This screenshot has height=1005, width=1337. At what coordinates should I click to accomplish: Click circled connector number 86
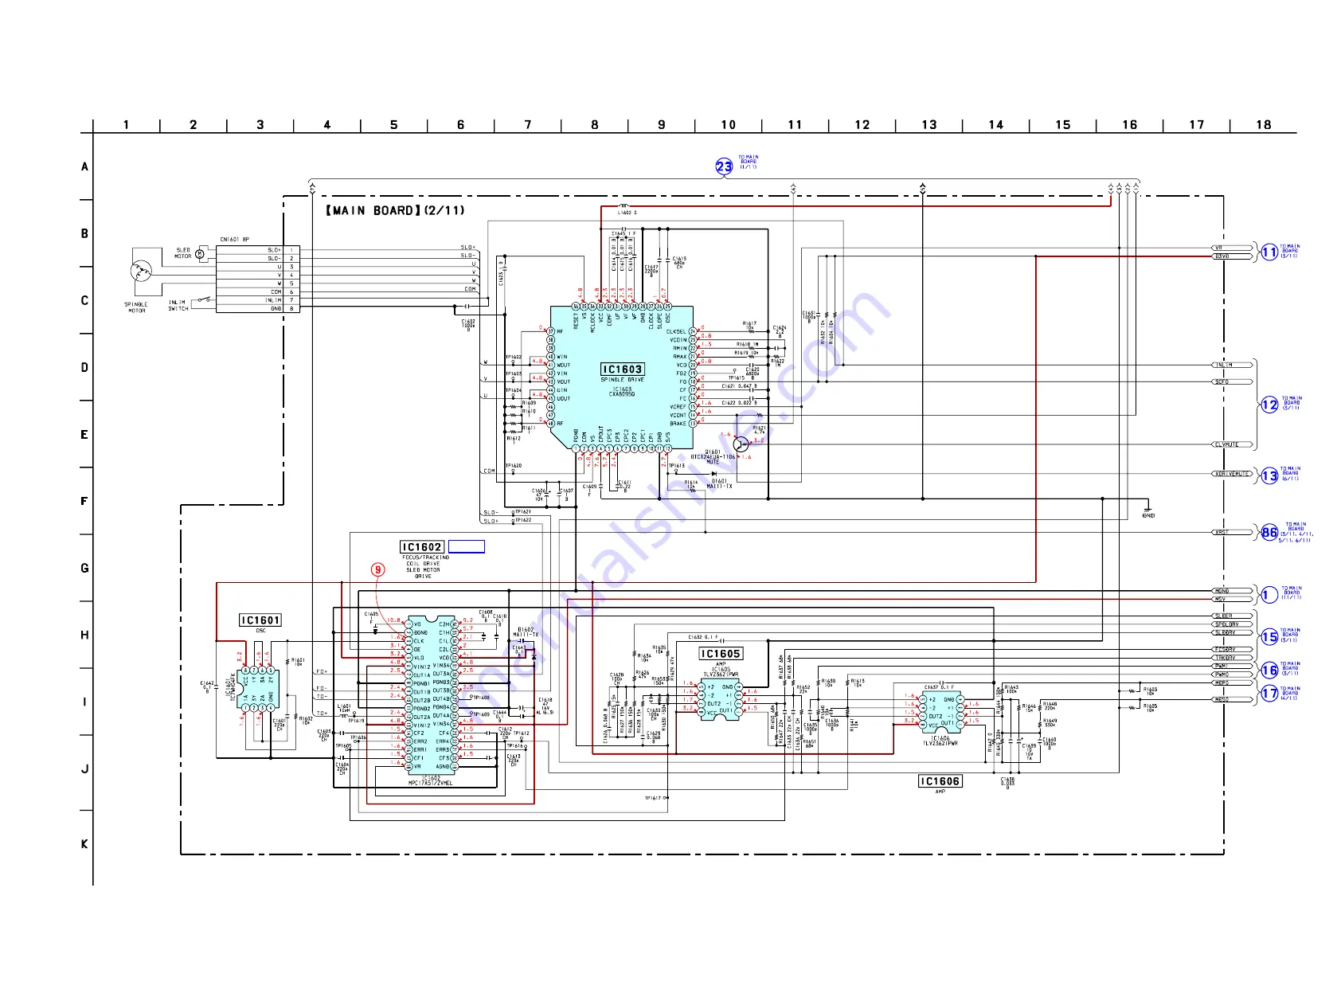[1269, 533]
